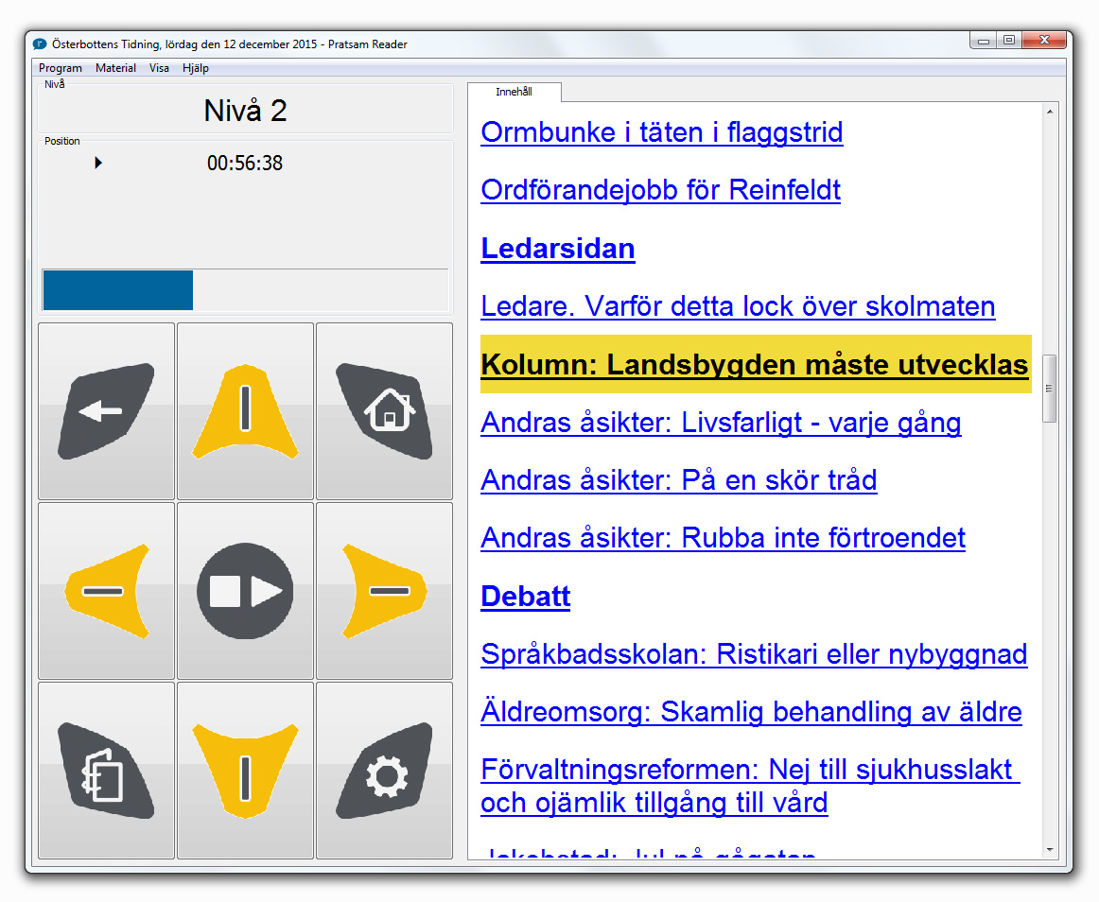Open settings with the gear icon

click(x=384, y=771)
